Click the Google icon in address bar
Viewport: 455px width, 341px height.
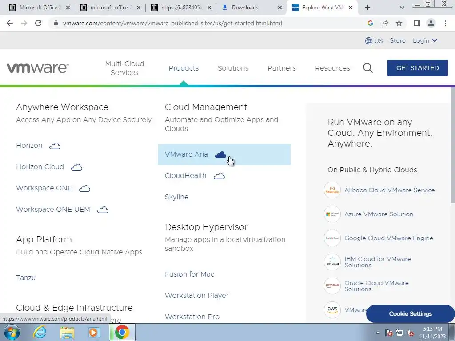coord(370,23)
